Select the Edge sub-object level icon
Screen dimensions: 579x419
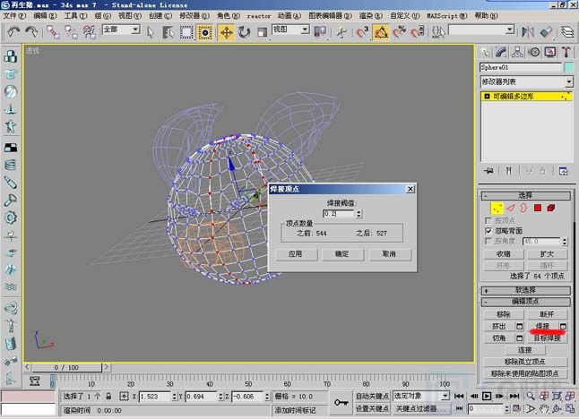pyautogui.click(x=511, y=209)
